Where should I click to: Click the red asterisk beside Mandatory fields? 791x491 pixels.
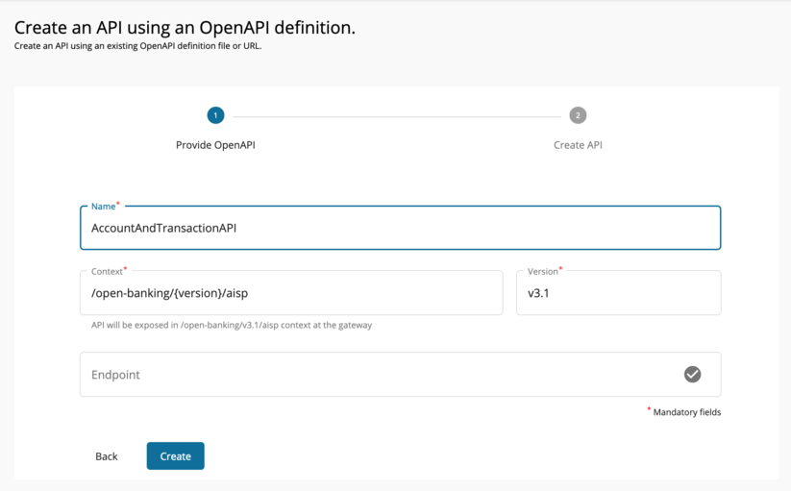[x=649, y=410]
